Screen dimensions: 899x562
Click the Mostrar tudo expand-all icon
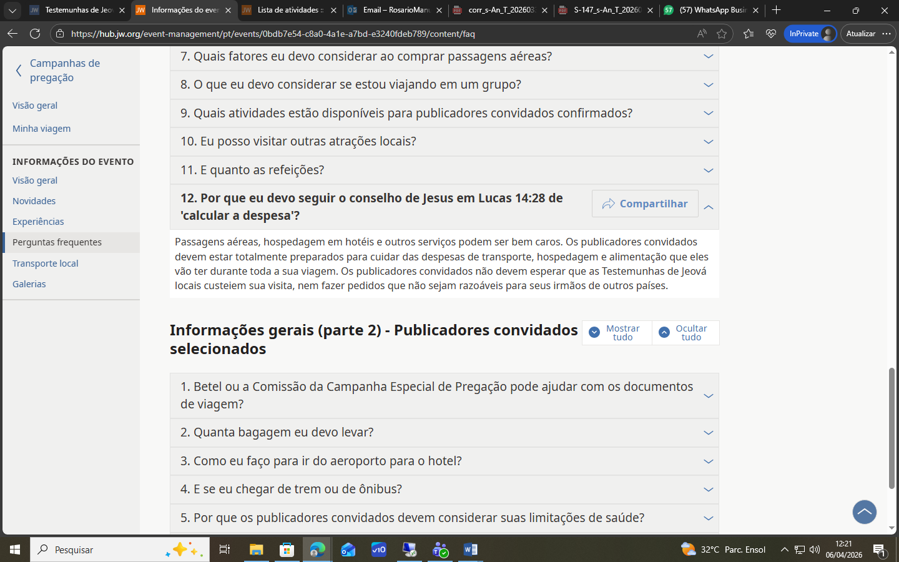click(594, 332)
